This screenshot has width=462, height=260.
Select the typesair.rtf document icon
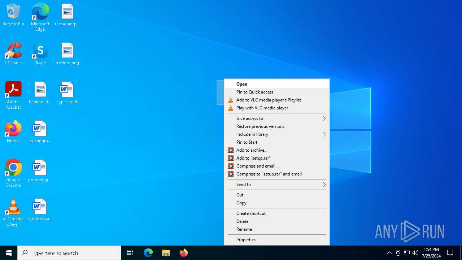pos(67,93)
